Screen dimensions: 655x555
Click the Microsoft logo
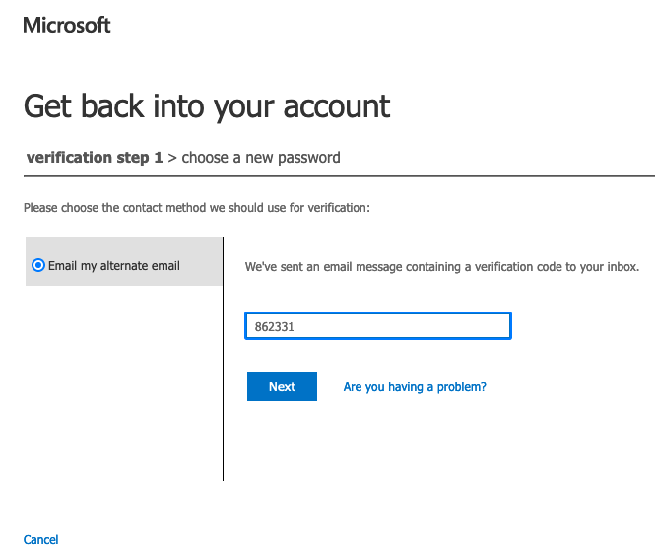[67, 25]
